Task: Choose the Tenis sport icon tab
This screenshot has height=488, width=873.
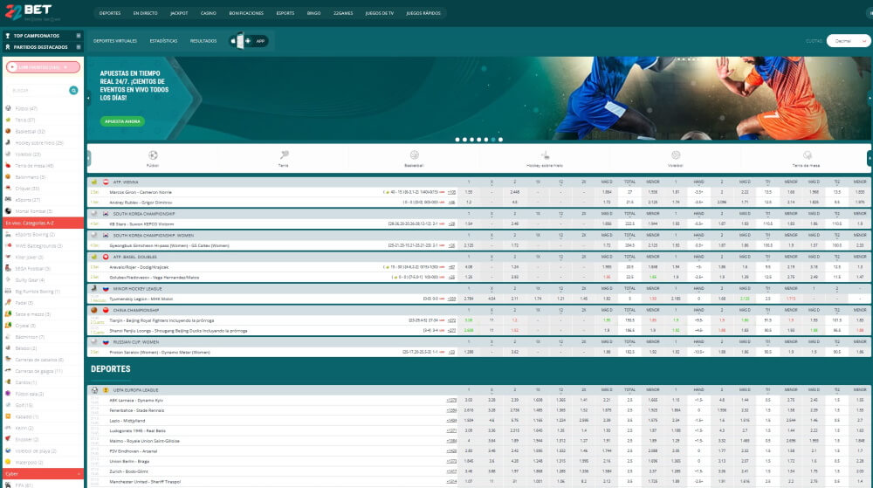Action: 284,158
